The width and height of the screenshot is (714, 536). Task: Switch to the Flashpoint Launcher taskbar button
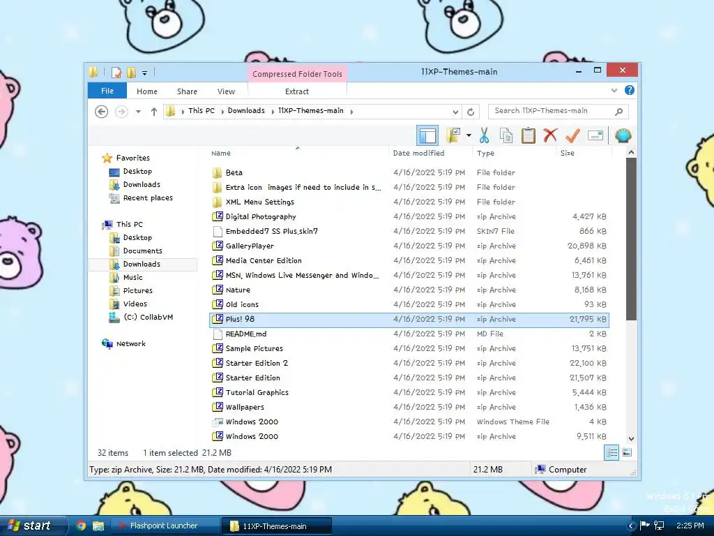[x=165, y=526]
